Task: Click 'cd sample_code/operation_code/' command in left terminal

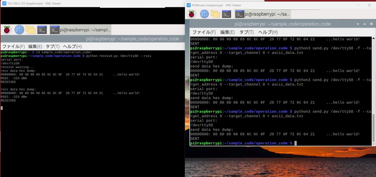Action: [63, 52]
